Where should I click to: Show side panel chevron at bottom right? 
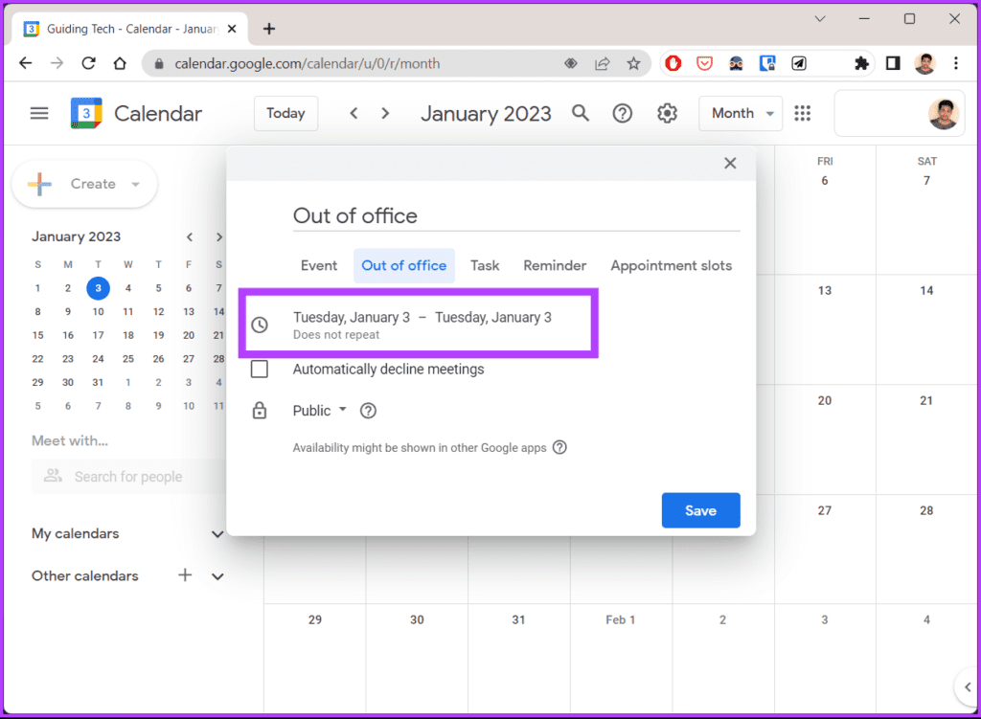pyautogui.click(x=968, y=687)
